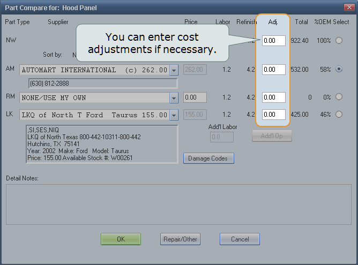
Task: Select the NW part type radio button
Action: click(338, 40)
